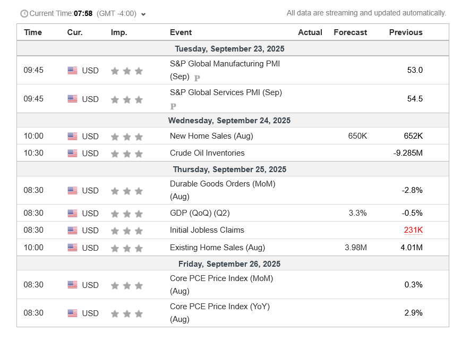453x340 pixels.
Task: Click the US flag on GDP (QoQ) row
Action: 72,213
